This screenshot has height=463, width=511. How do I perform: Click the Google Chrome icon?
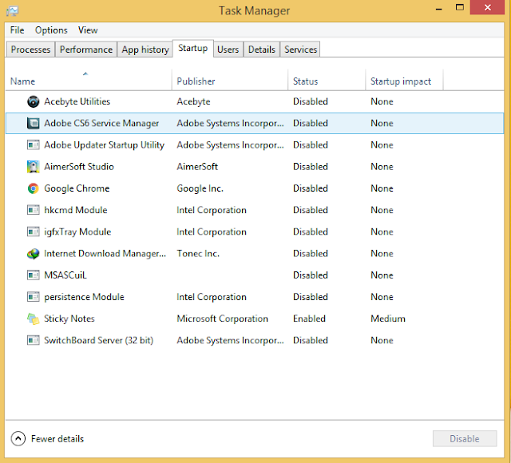[x=33, y=188]
